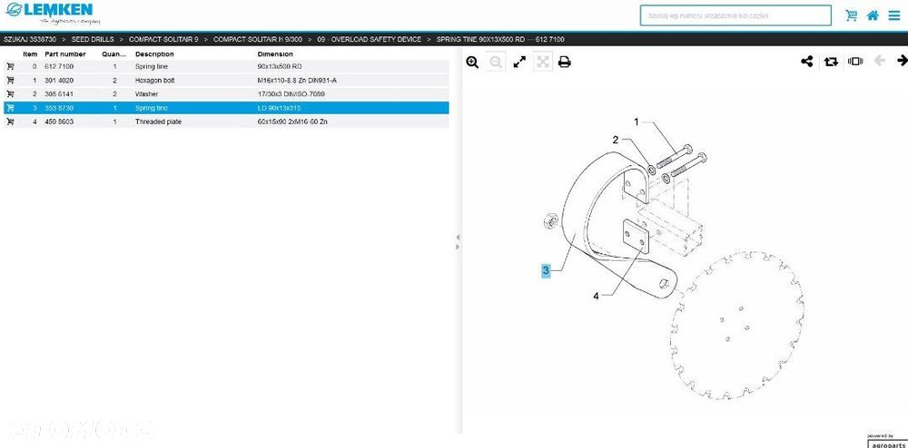Go to next diagram with right arrow
This screenshot has width=908, height=448.
tap(902, 61)
